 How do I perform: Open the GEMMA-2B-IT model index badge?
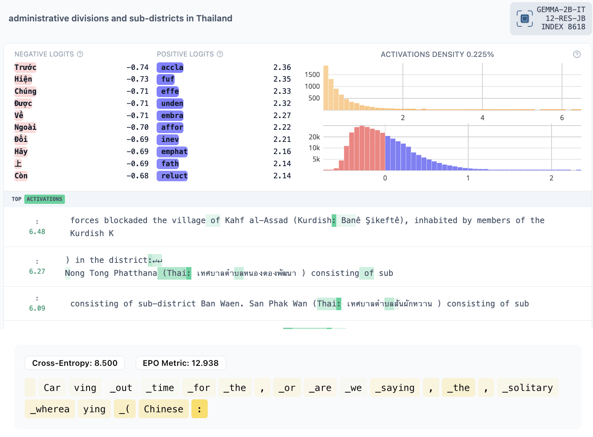coord(551,18)
